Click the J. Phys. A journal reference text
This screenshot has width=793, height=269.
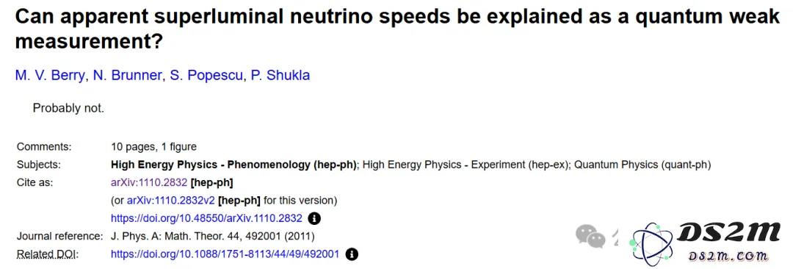click(212, 236)
